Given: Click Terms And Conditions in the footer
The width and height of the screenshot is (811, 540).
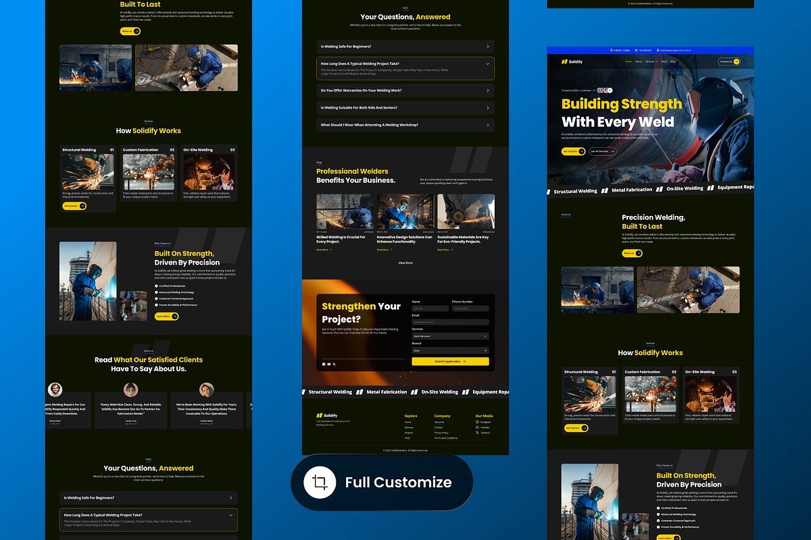Looking at the screenshot, I should [446, 438].
